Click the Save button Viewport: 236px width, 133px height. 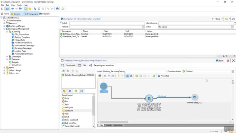[x=220, y=61]
